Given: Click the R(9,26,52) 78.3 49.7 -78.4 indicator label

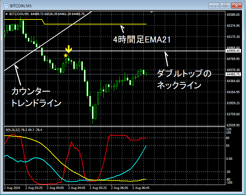Looking at the screenshot, I should pos(24,130).
